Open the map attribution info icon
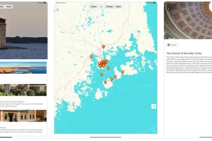The width and height of the screenshot is (212, 141). (154, 131)
